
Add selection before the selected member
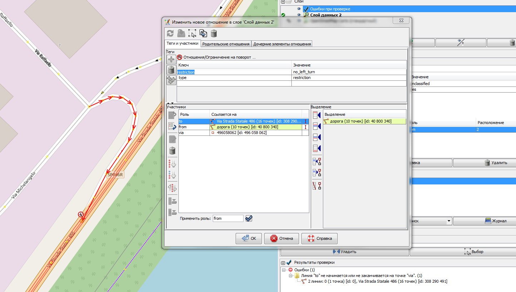click(316, 126)
